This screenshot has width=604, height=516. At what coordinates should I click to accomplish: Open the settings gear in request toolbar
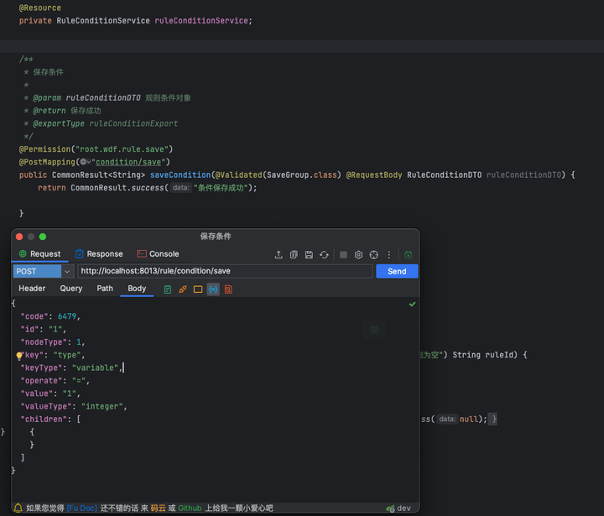(x=358, y=255)
